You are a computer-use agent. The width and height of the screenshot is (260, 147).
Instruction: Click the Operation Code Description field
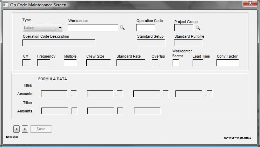click(59, 43)
